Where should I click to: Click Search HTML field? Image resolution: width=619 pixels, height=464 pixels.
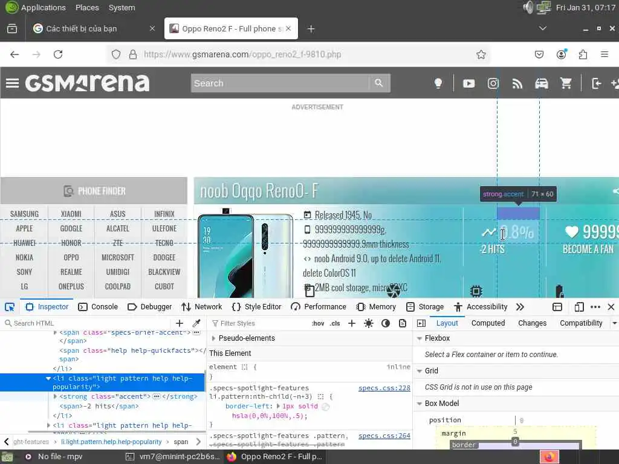click(87, 323)
